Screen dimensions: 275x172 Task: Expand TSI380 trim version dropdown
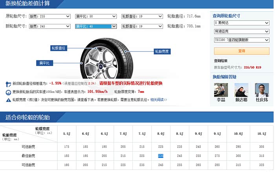pos(242,40)
